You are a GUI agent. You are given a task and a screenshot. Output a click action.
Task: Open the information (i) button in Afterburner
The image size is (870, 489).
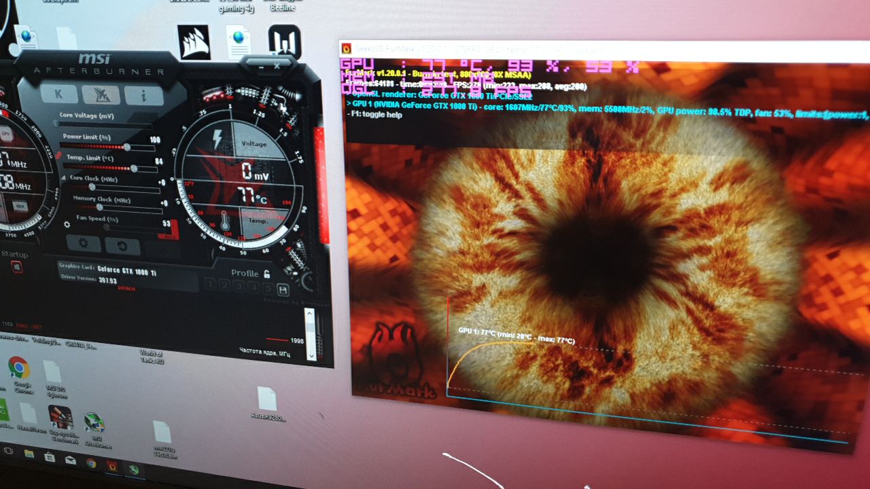[x=143, y=95]
